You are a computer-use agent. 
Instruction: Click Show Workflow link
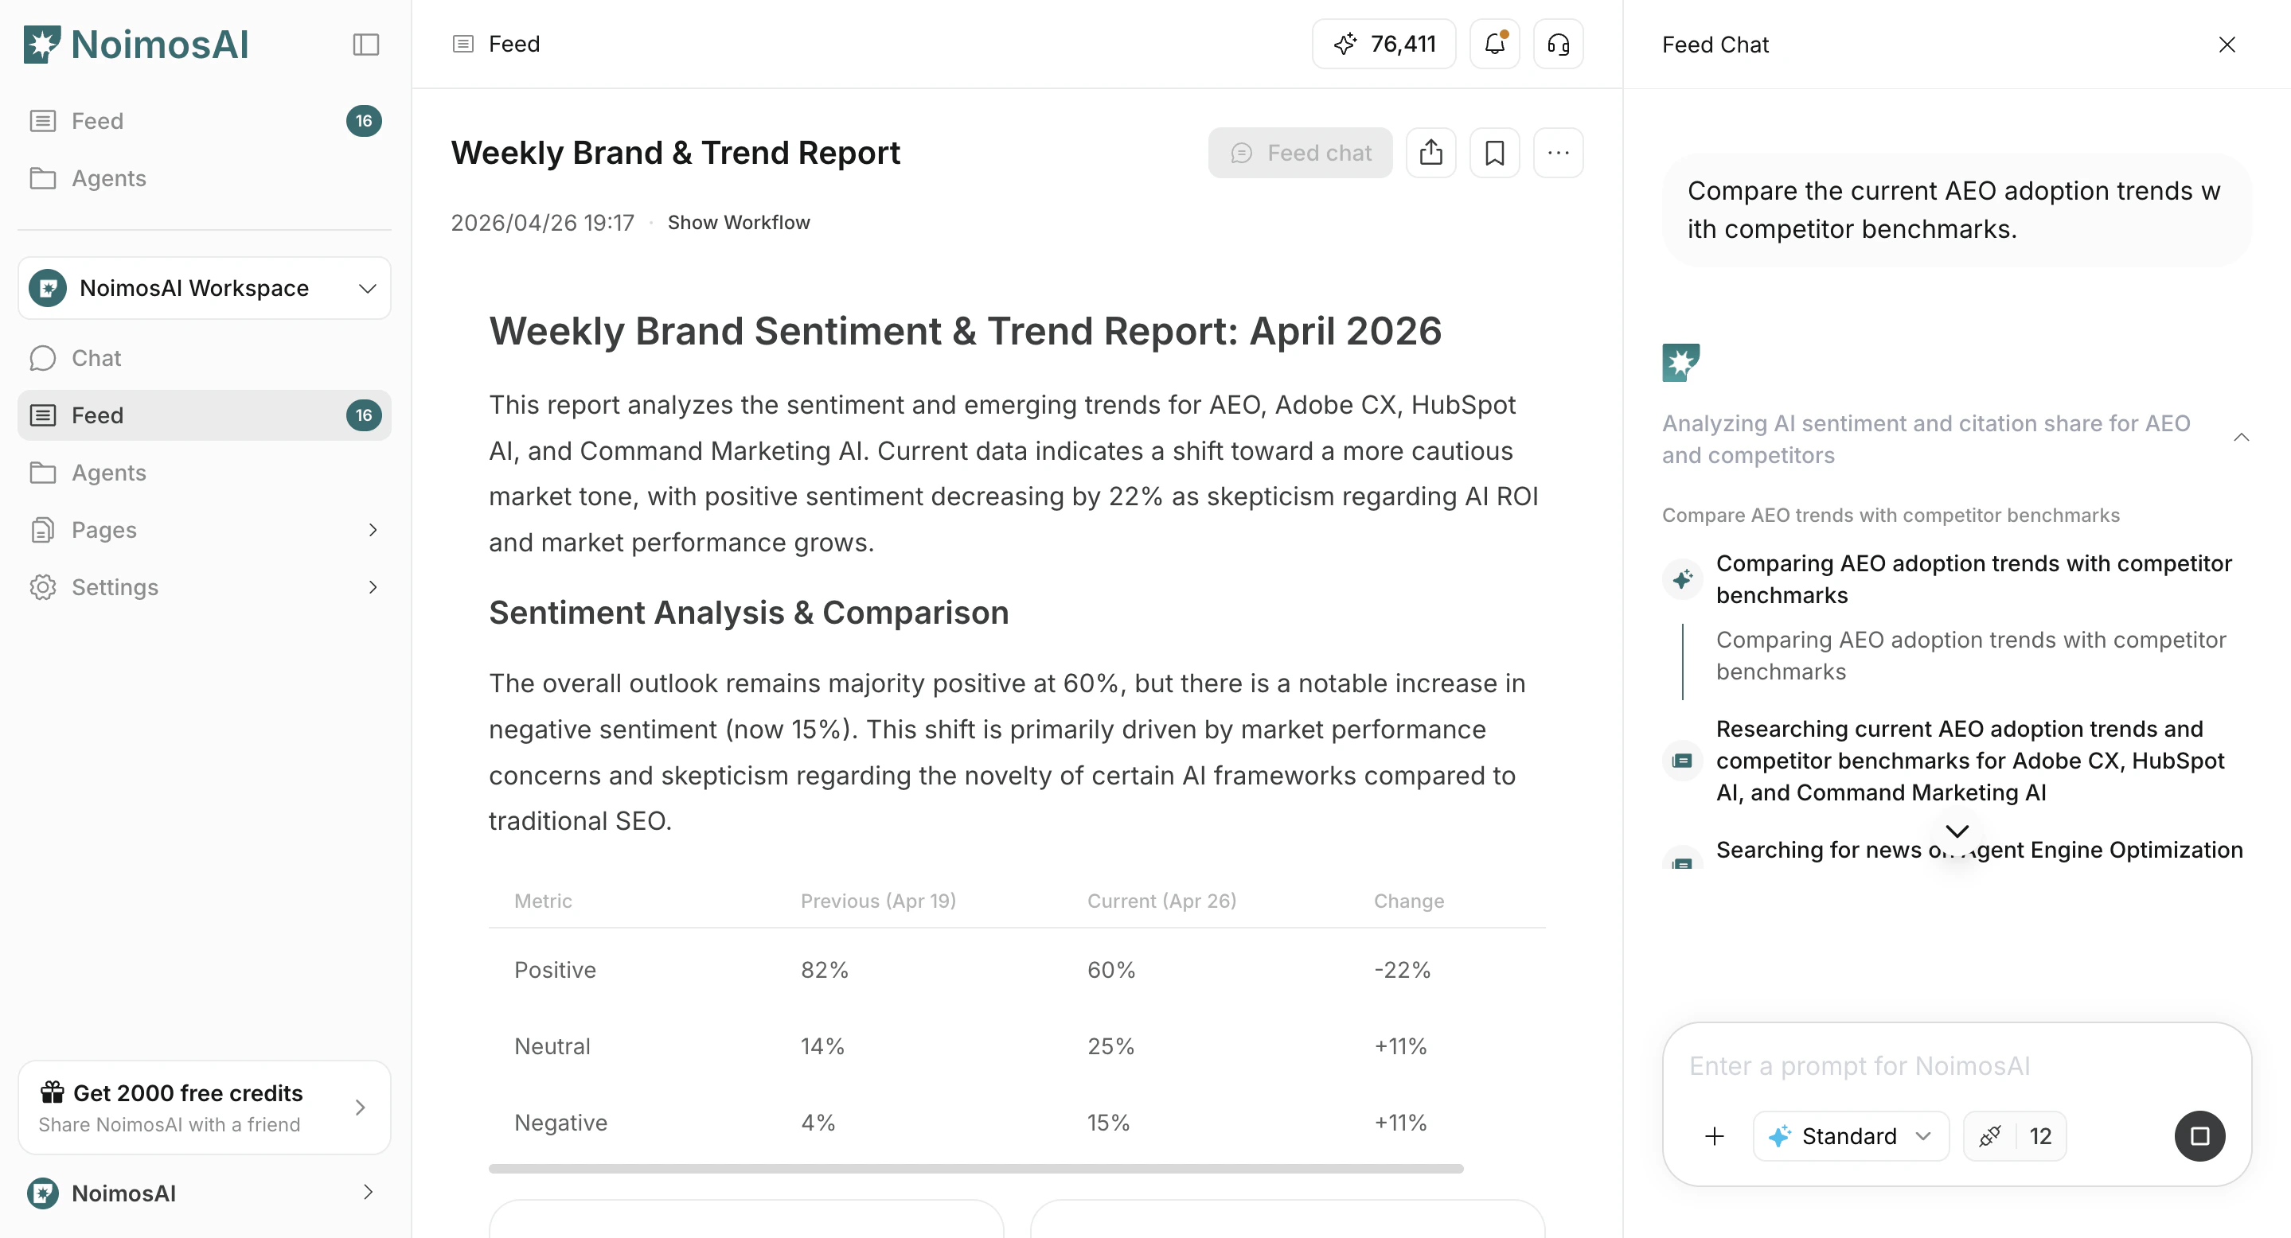[x=739, y=222]
